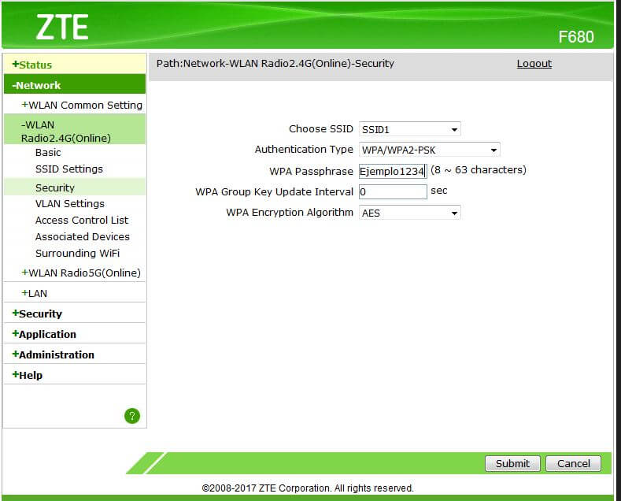Click the WPA Passphrase input field
The height and width of the screenshot is (501, 621).
pos(392,171)
